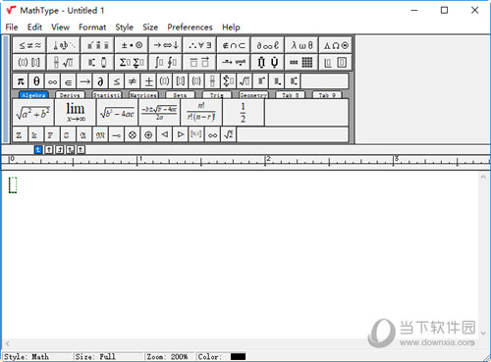Open the products and set theory templates palette
The width and height of the screenshot is (491, 362).
(268, 62)
